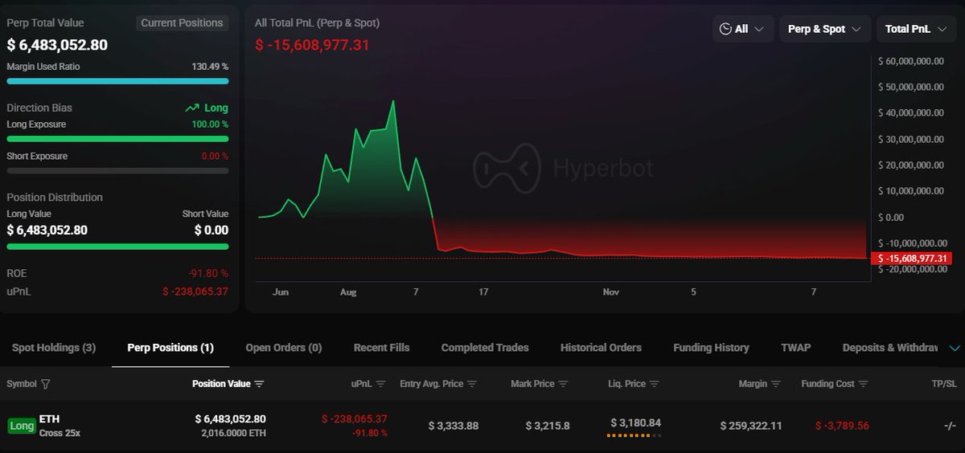This screenshot has width=965, height=453.
Task: Click the Symbol column filter icon
Action: click(x=45, y=385)
